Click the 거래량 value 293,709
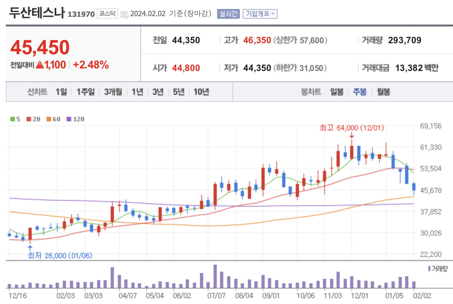Image resolution: width=453 pixels, height=304 pixels. pos(405,40)
